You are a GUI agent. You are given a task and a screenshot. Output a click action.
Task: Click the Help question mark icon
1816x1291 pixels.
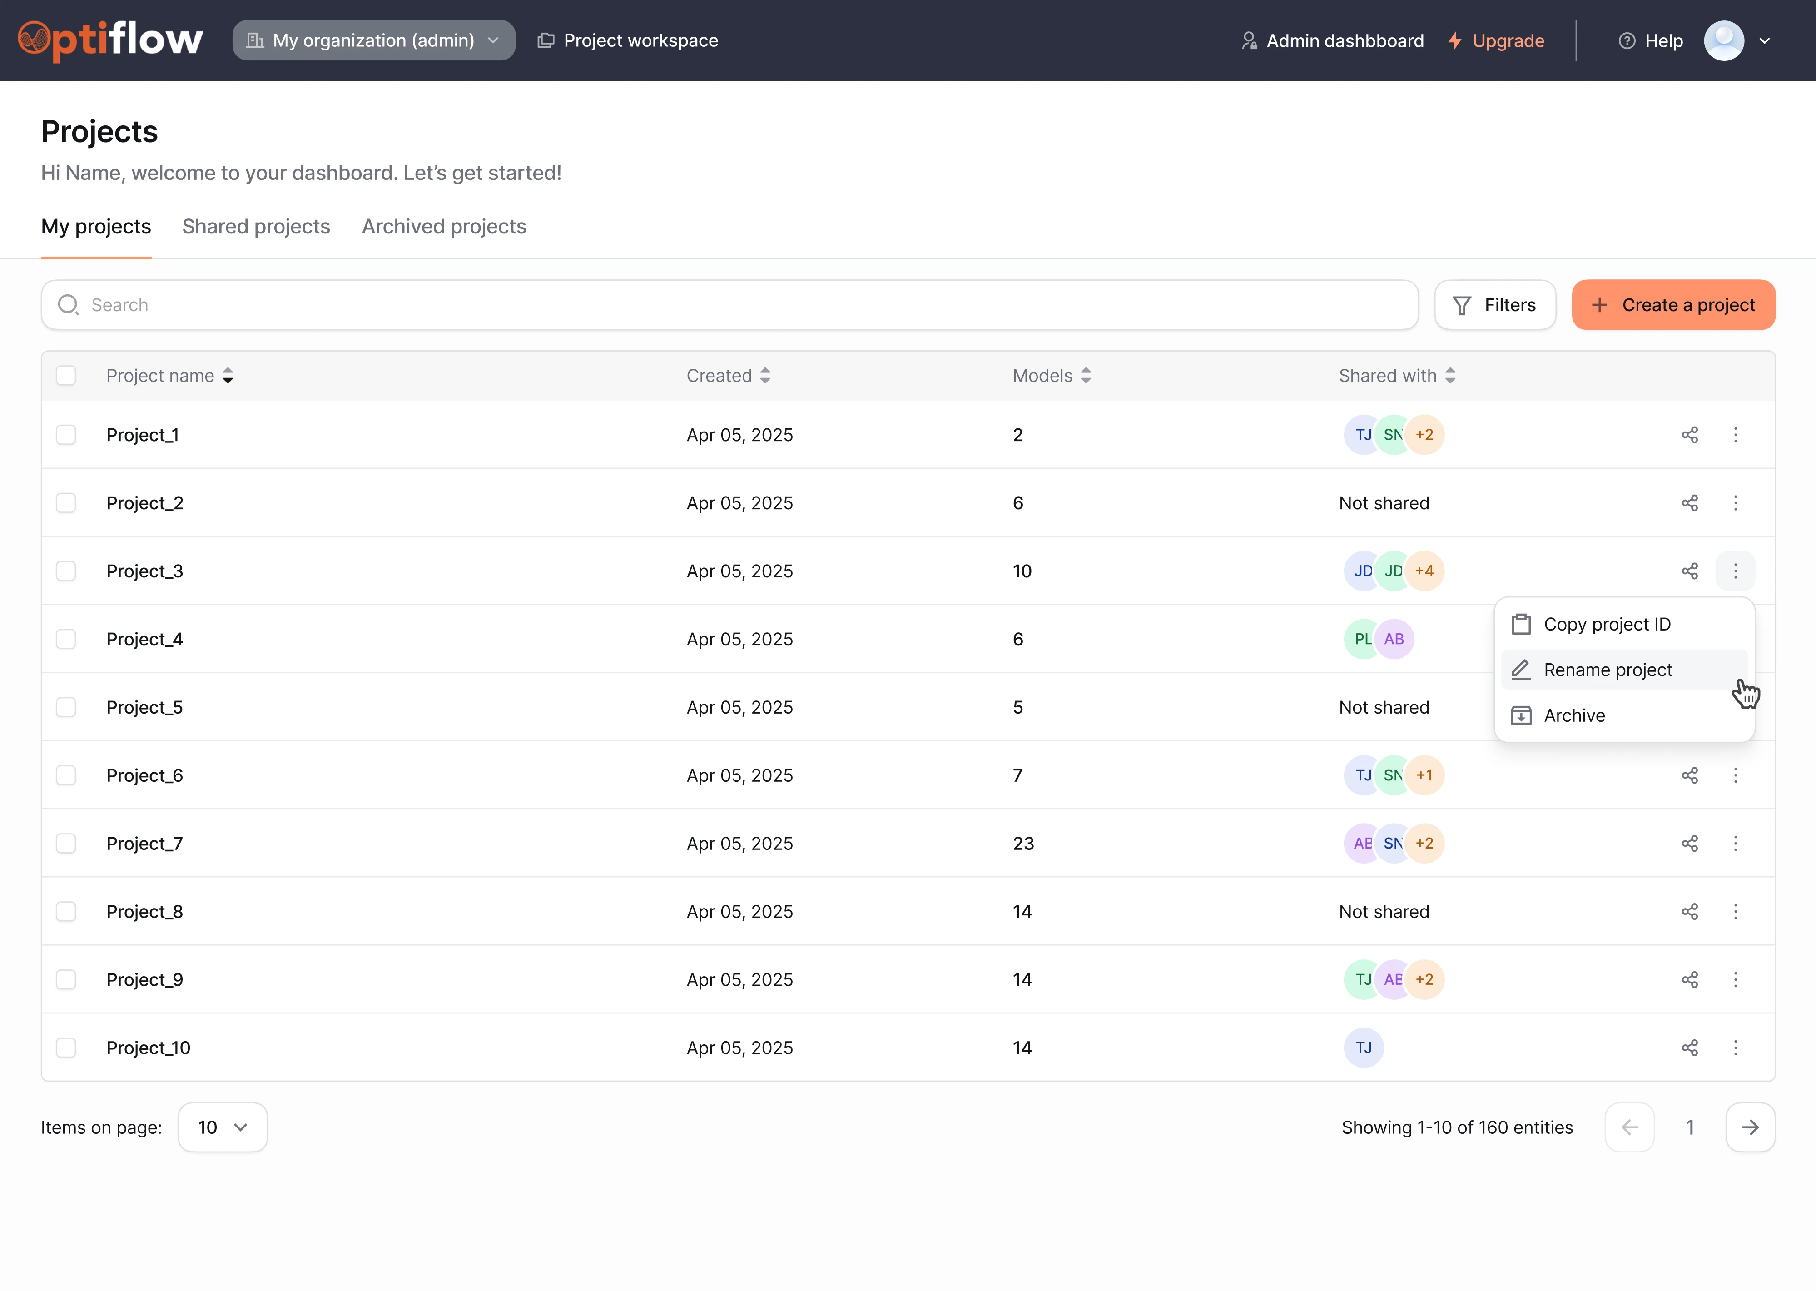point(1627,40)
